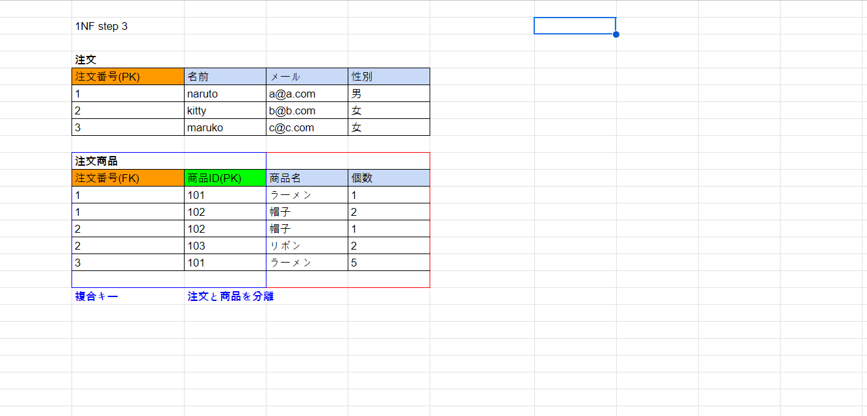Select the orange 注文番号(PK) header cell

[128, 77]
